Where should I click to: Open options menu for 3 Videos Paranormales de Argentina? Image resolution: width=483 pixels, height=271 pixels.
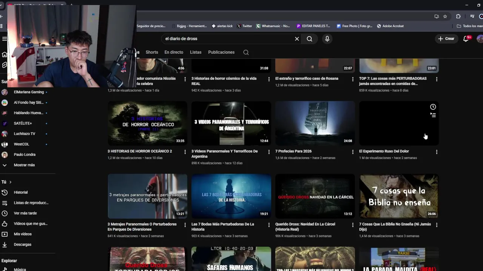269,152
